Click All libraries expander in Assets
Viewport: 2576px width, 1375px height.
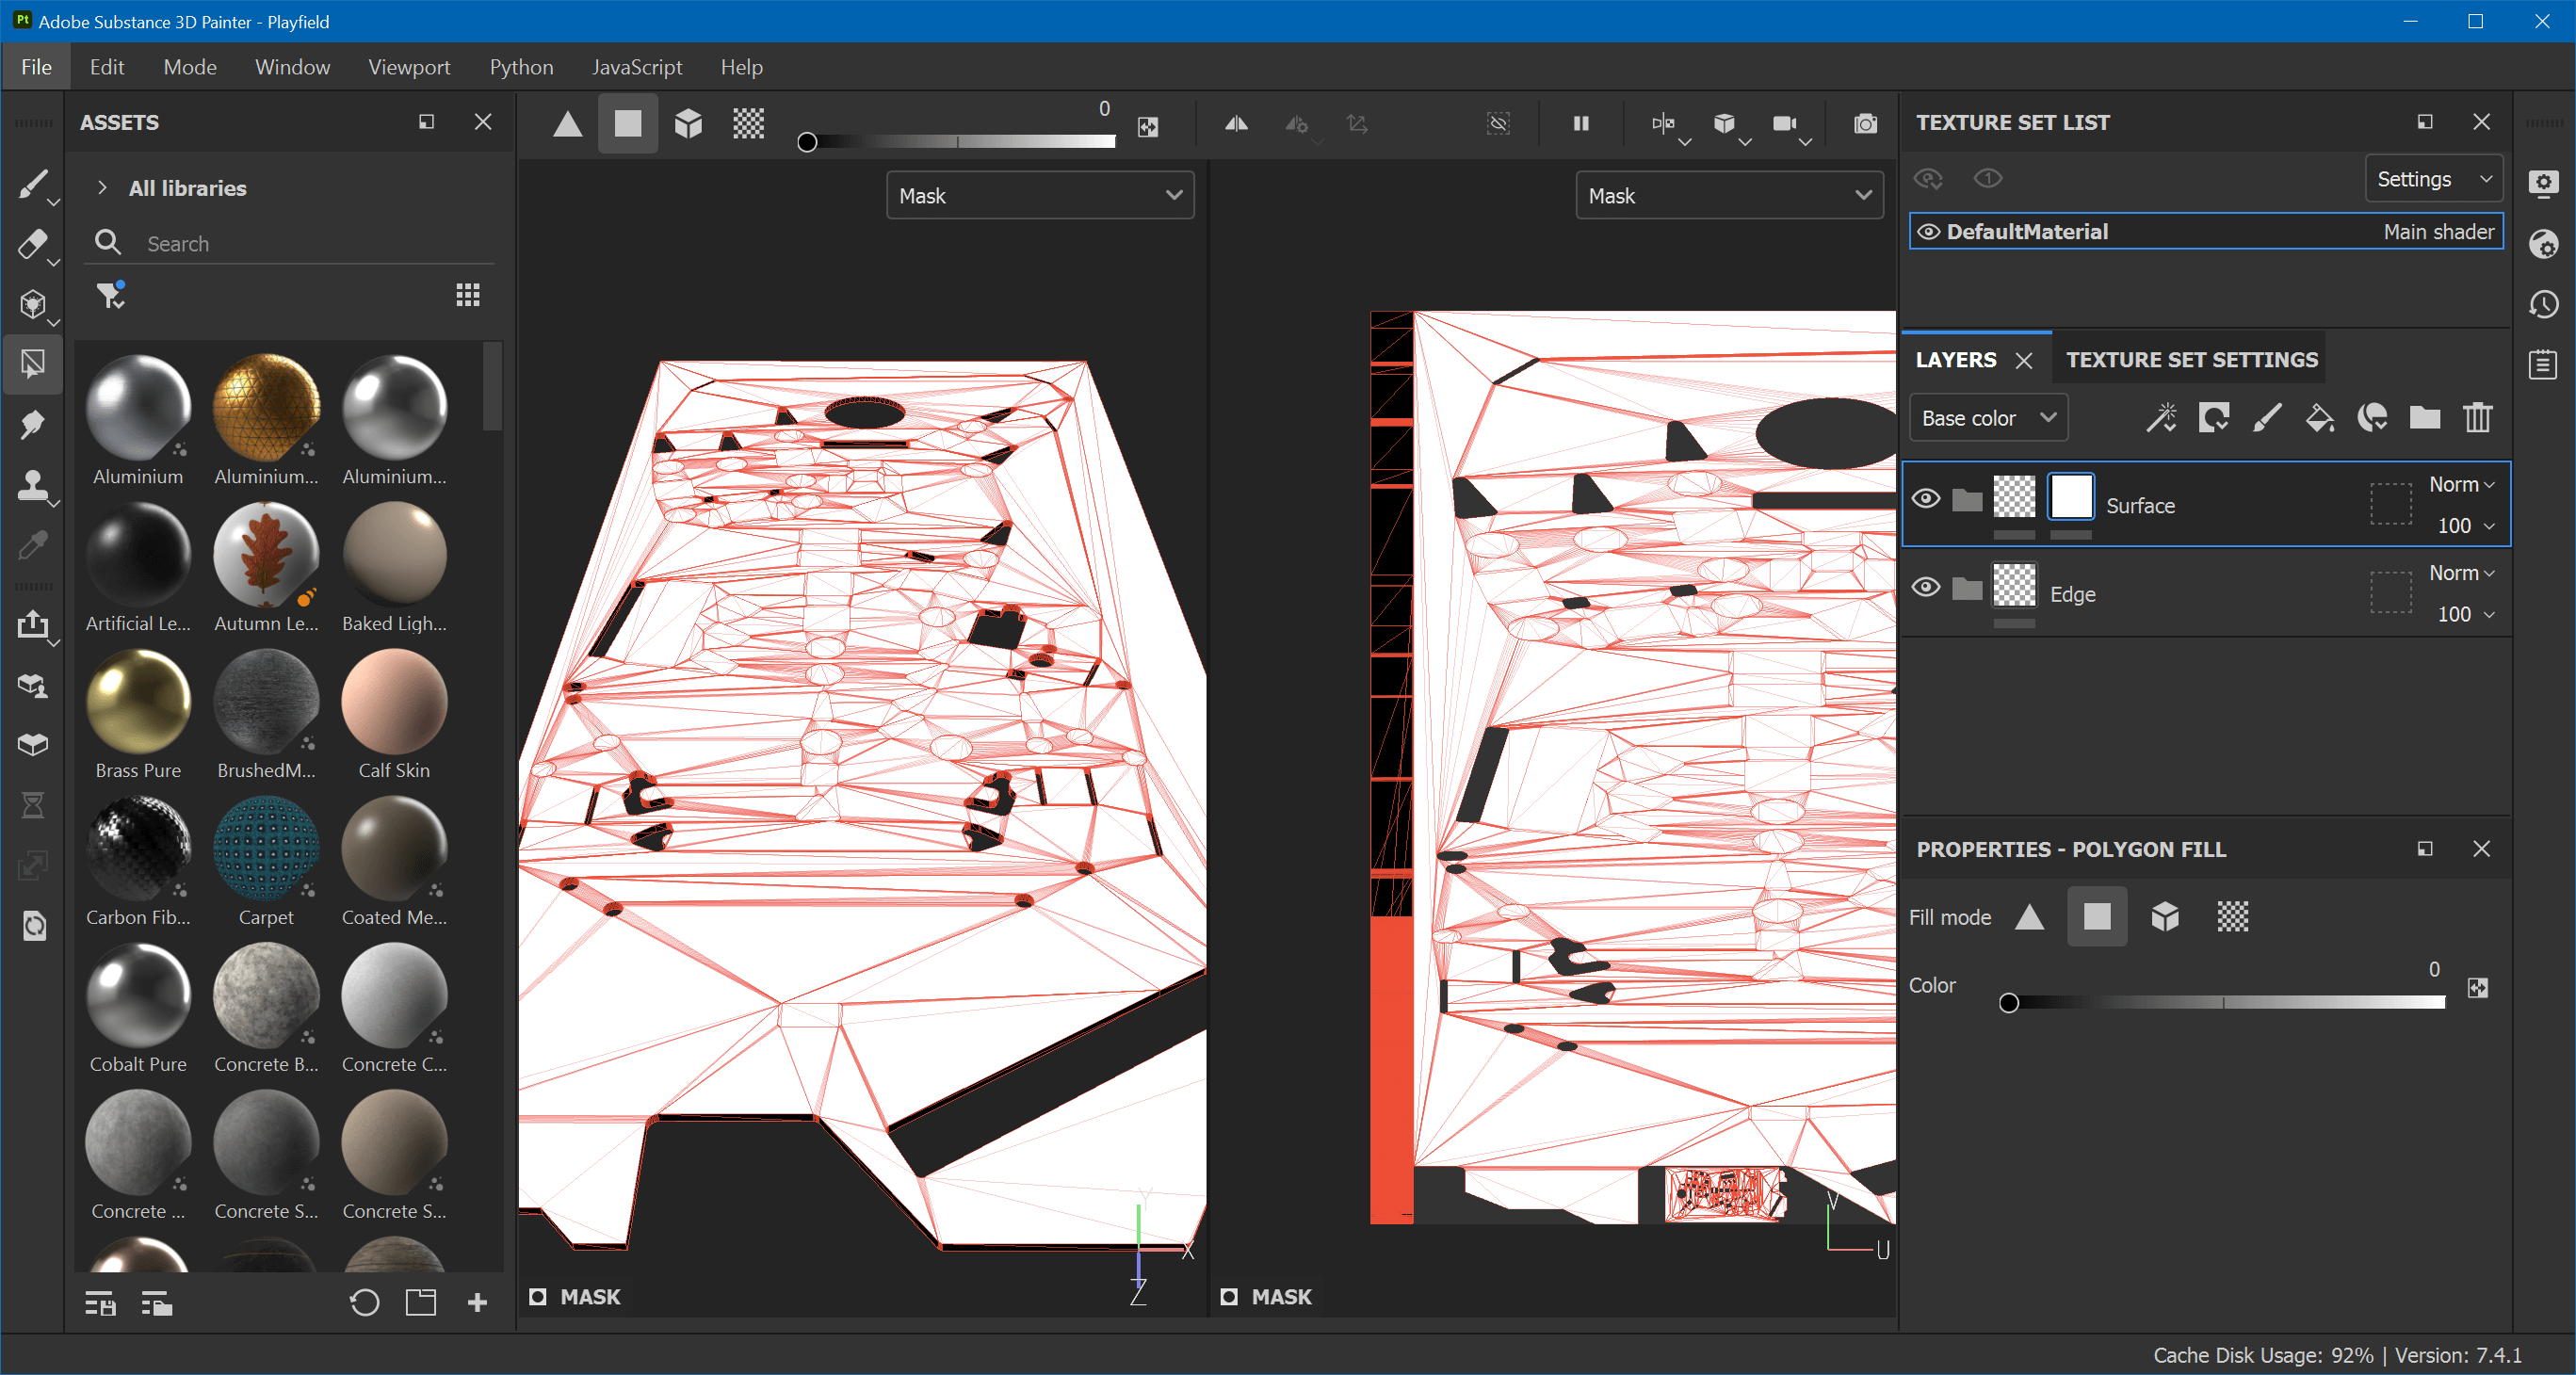[x=104, y=189]
